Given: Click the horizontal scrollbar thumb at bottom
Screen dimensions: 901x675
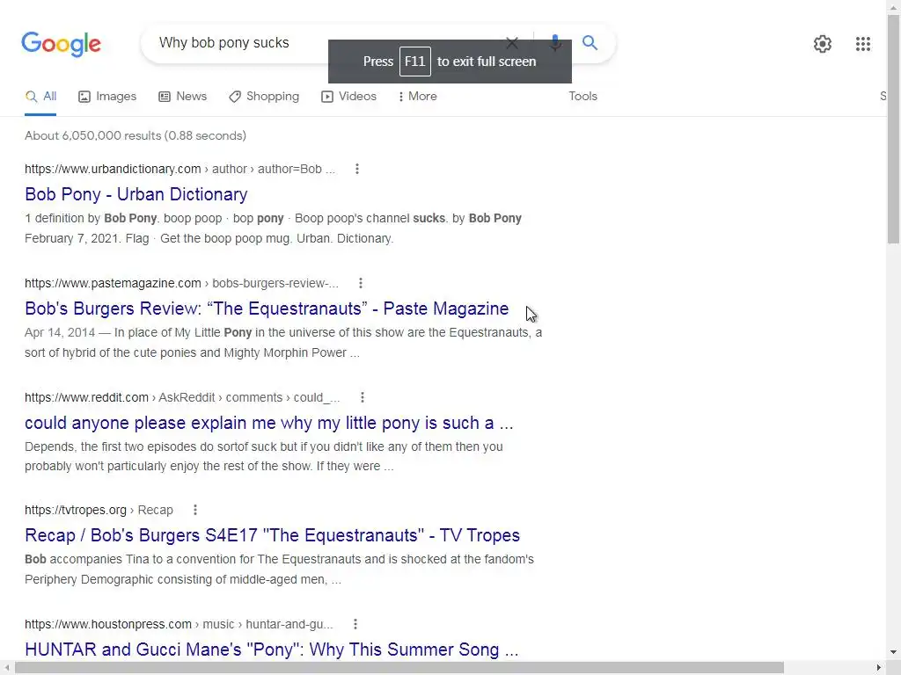Looking at the screenshot, I should (x=399, y=668).
